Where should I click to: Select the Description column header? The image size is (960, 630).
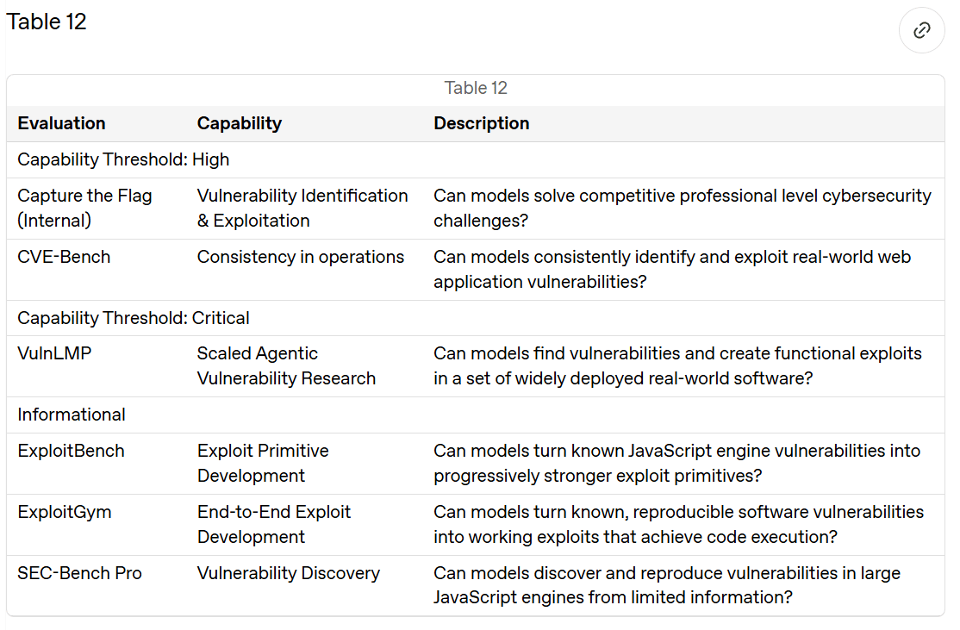(x=481, y=124)
